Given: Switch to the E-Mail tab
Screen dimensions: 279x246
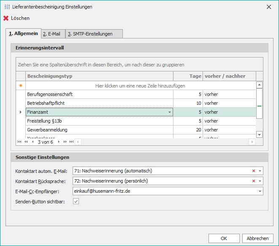Looking at the screenshot, I should 52,34.
